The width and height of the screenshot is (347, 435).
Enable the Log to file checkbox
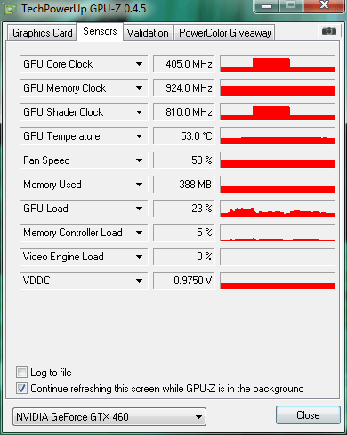(x=21, y=372)
